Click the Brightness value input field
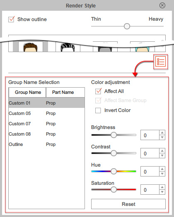 150,135
